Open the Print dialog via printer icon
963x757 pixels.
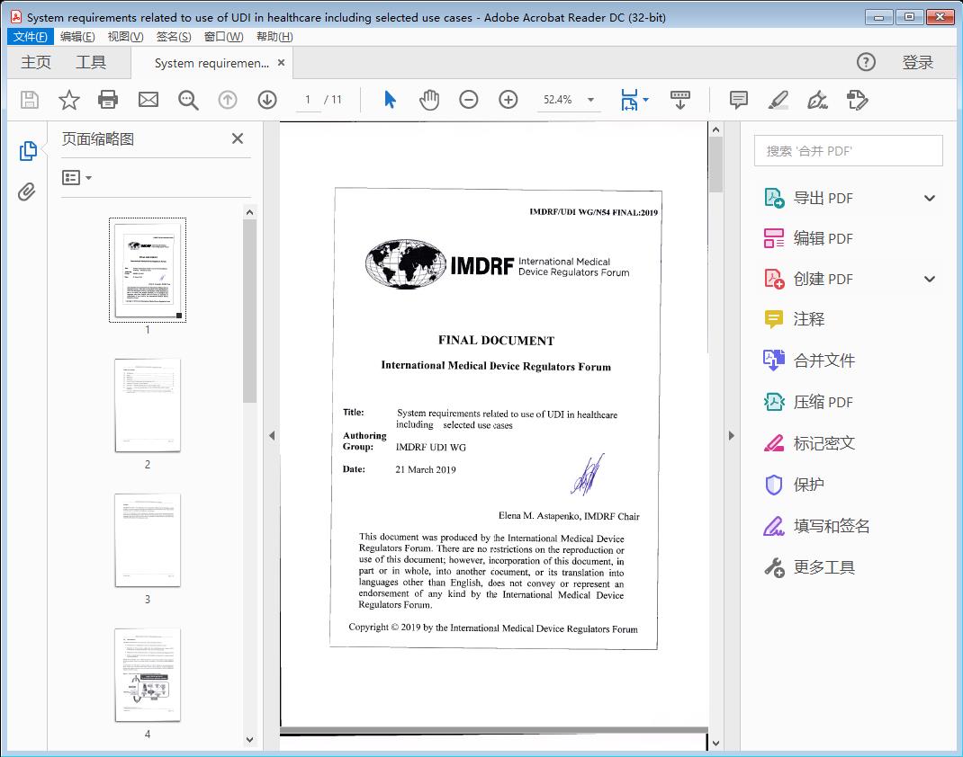pos(108,100)
